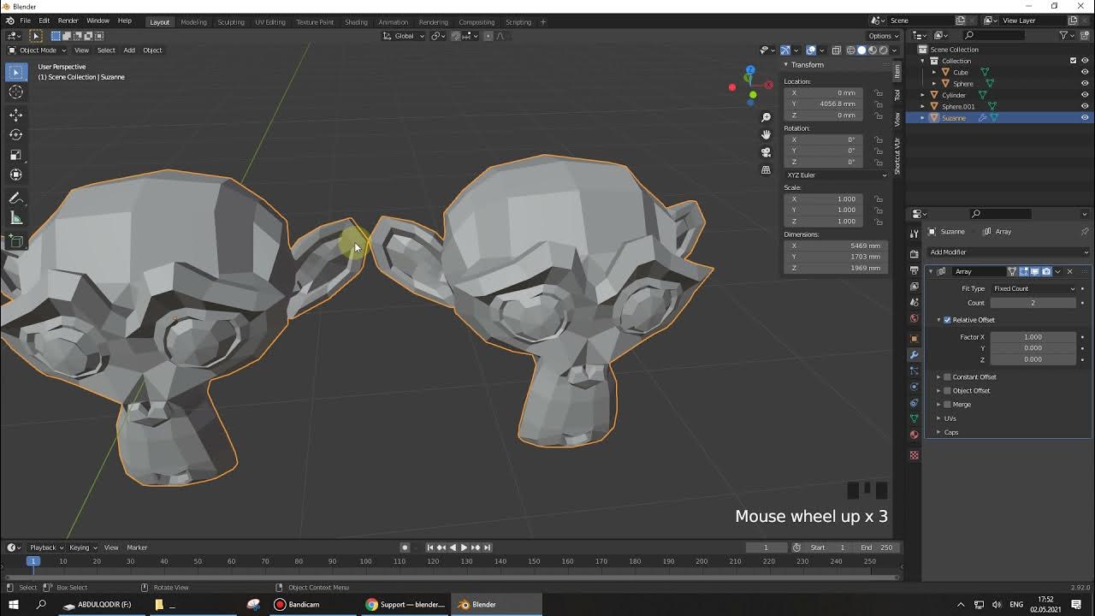Uncheck the Relative Offset checkbox
1095x616 pixels.
[x=947, y=320]
